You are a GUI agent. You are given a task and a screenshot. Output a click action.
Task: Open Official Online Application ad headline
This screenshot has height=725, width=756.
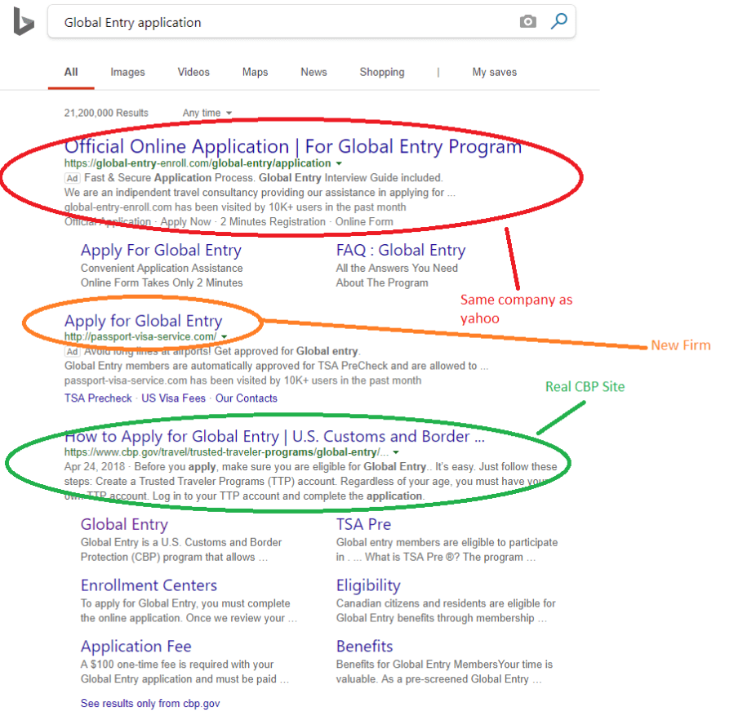click(293, 146)
